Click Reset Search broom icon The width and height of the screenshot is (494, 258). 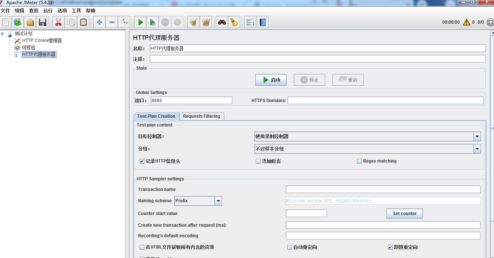point(234,22)
